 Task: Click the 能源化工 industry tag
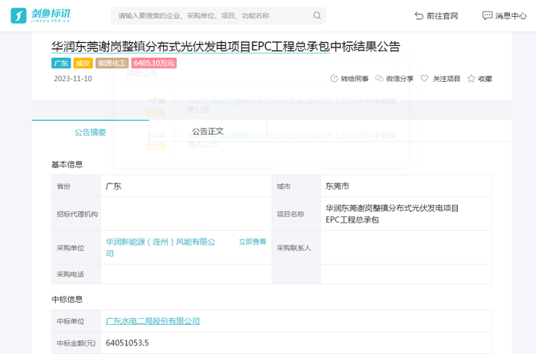coord(112,63)
